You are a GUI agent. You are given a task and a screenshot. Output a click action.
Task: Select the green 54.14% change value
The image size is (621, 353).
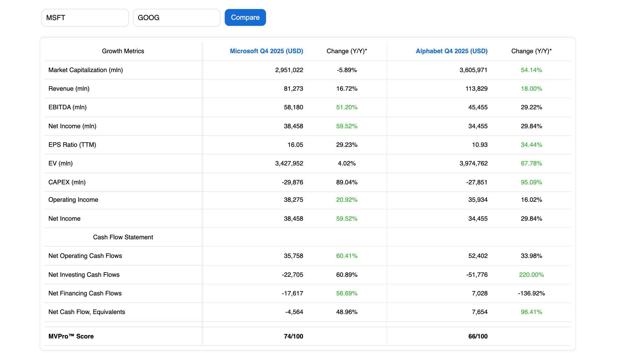531,70
